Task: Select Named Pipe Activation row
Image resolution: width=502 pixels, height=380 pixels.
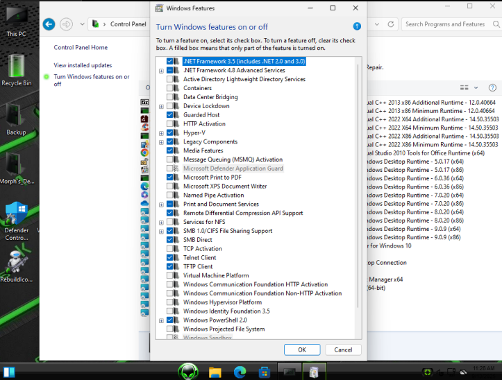Action: pyautogui.click(x=214, y=195)
